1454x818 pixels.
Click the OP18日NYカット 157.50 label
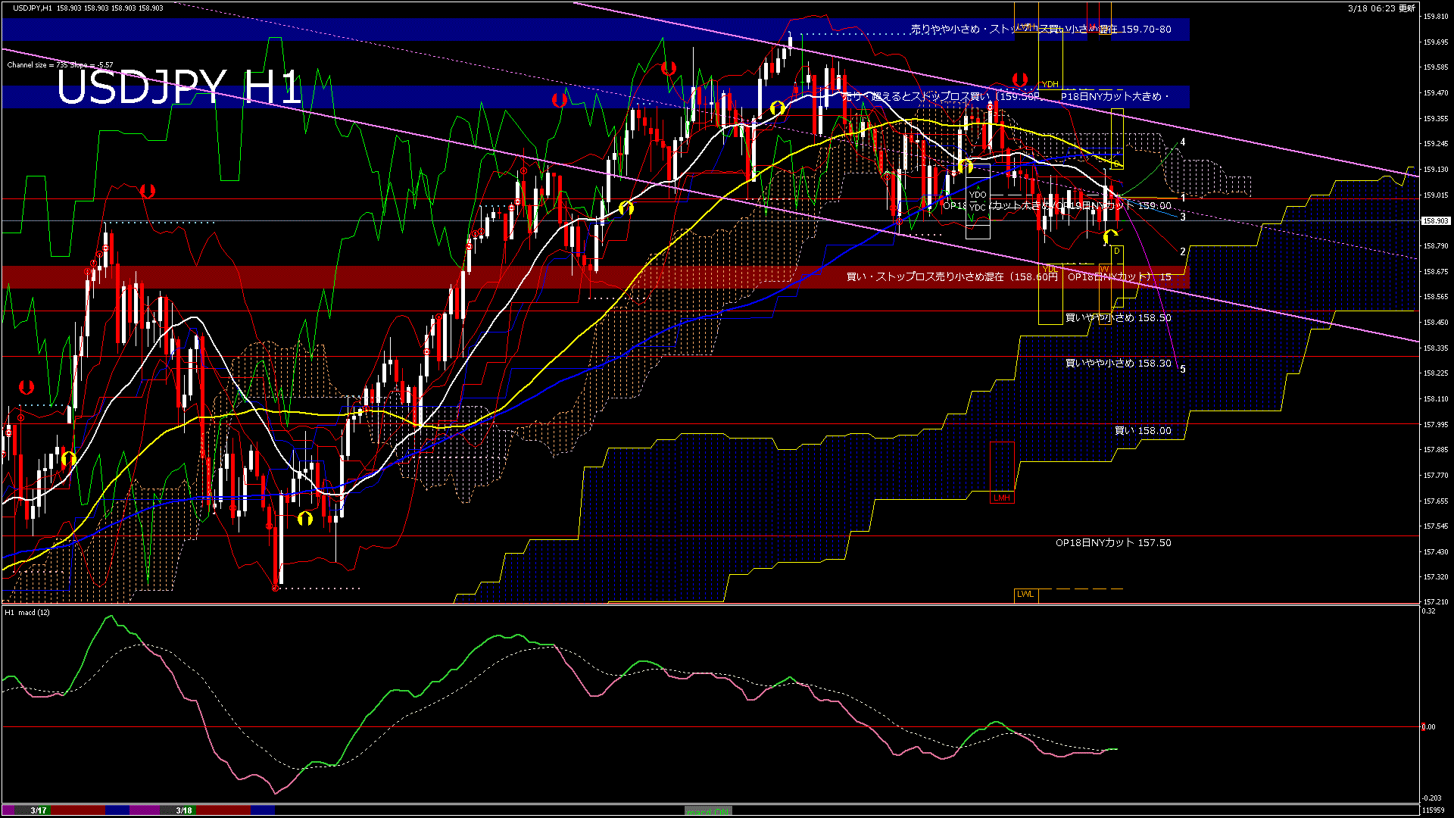click(x=1113, y=543)
